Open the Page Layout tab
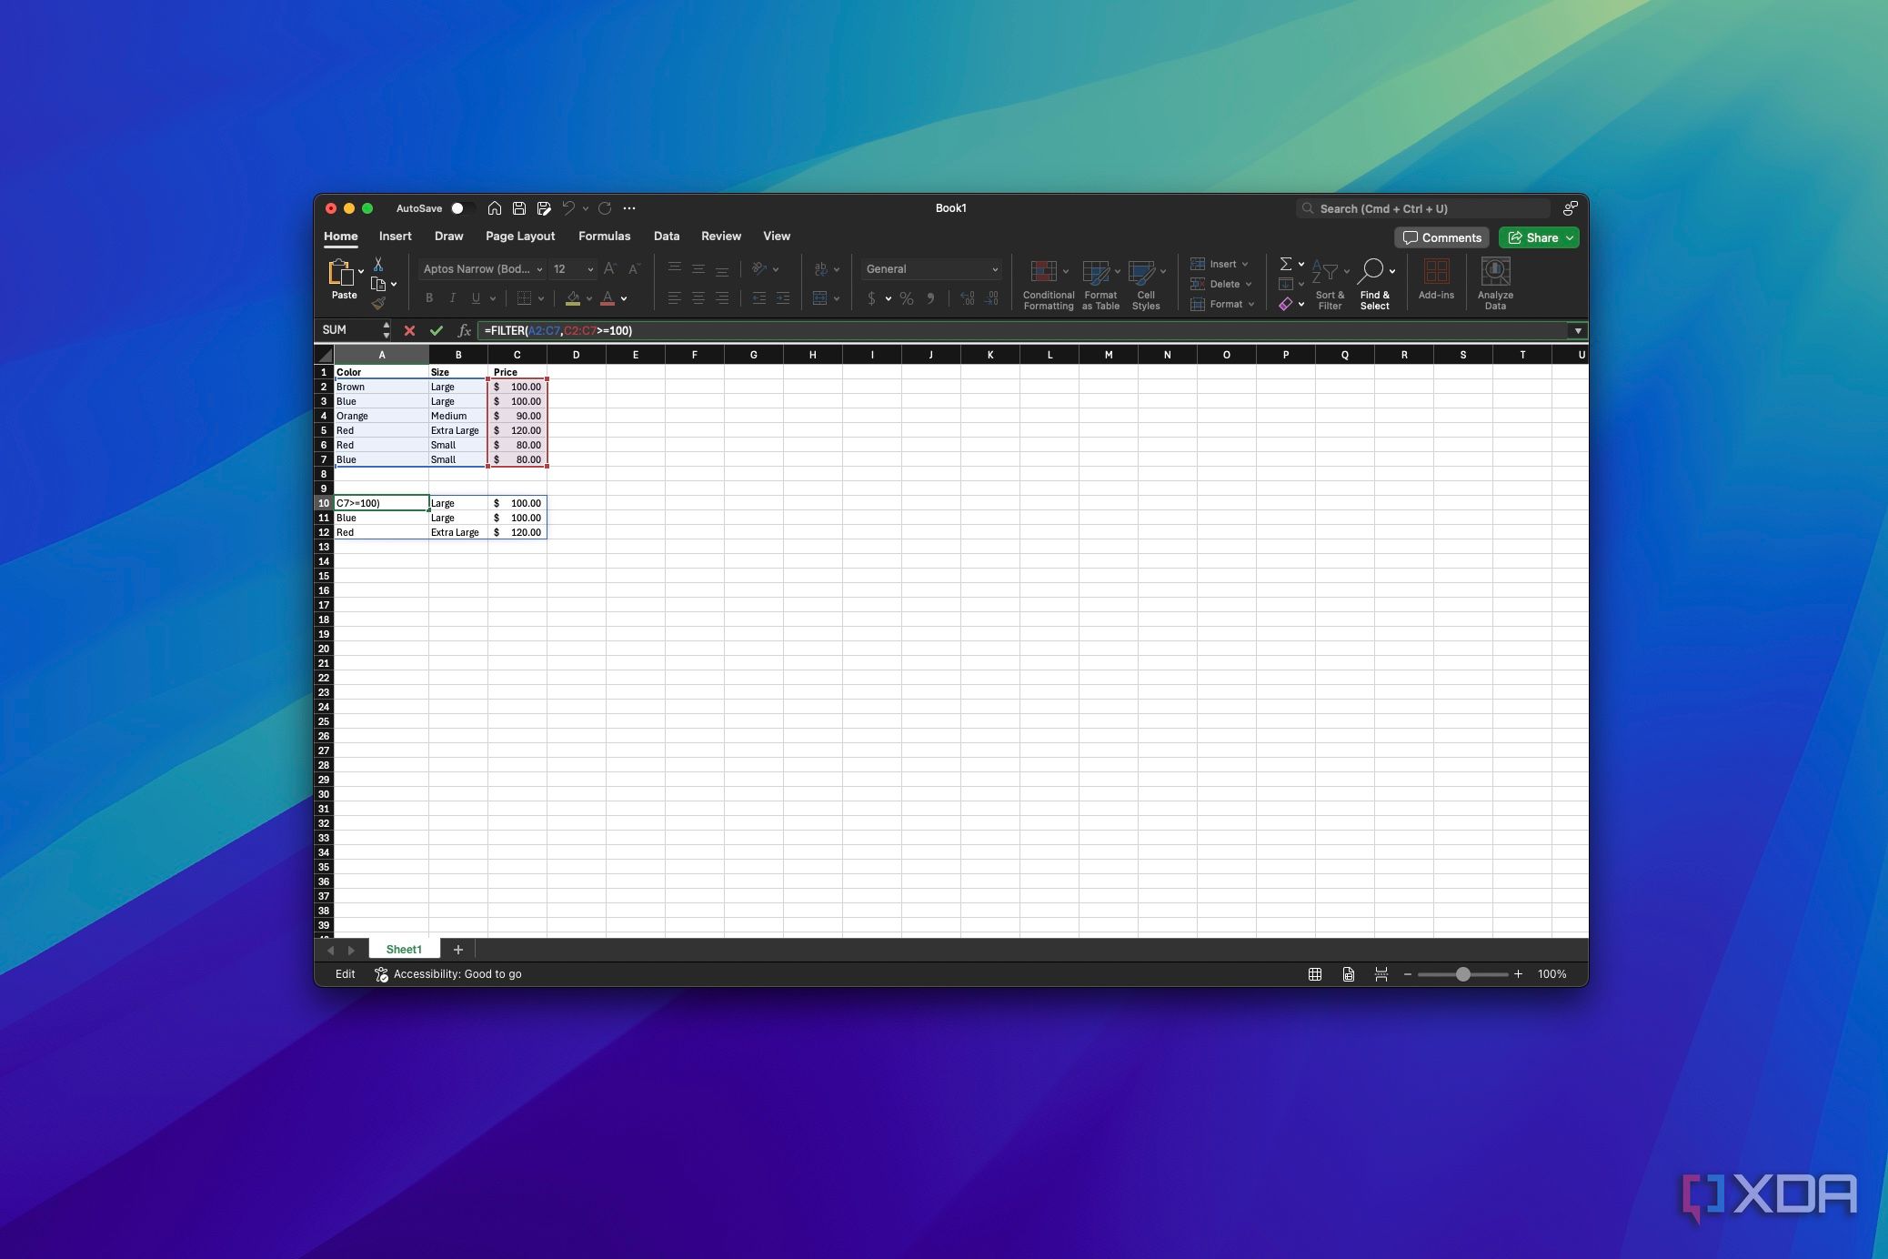Viewport: 1888px width, 1259px height. (x=520, y=237)
